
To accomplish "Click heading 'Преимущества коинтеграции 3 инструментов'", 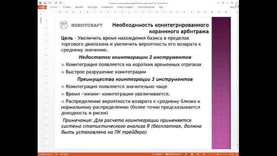I will pyautogui.click(x=135, y=79).
